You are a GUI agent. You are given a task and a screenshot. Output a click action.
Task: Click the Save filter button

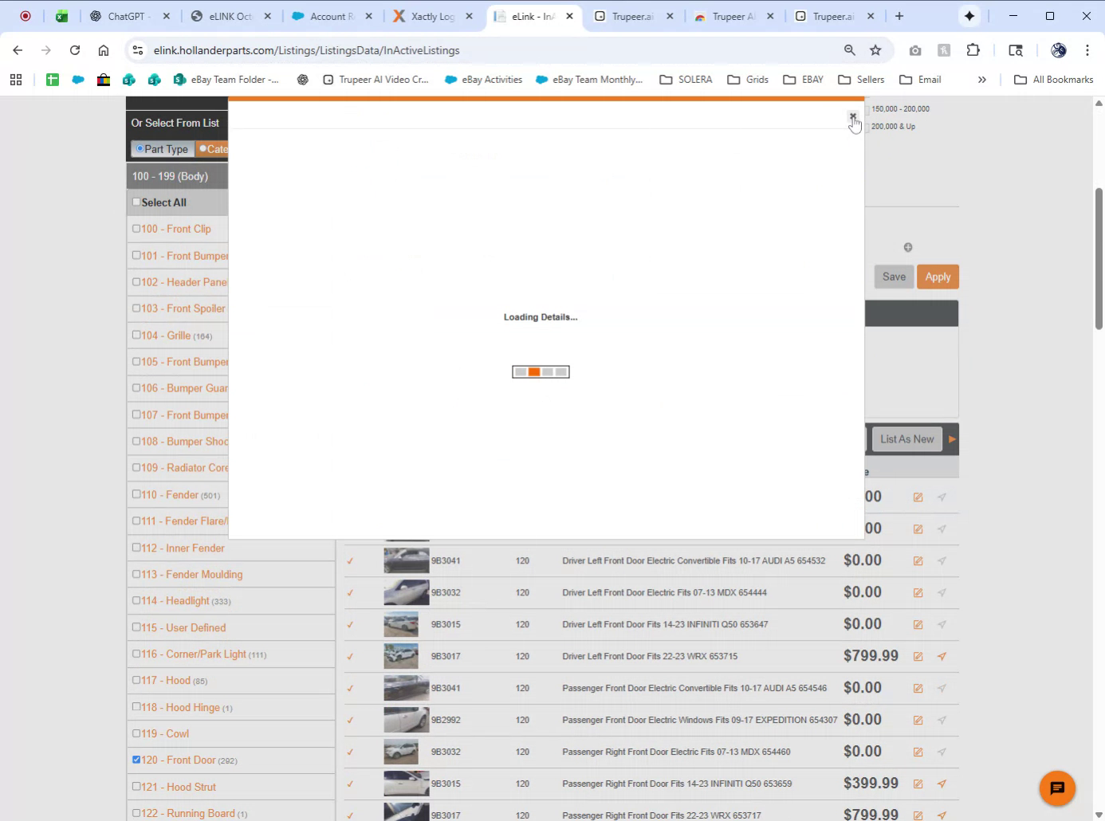(x=894, y=277)
